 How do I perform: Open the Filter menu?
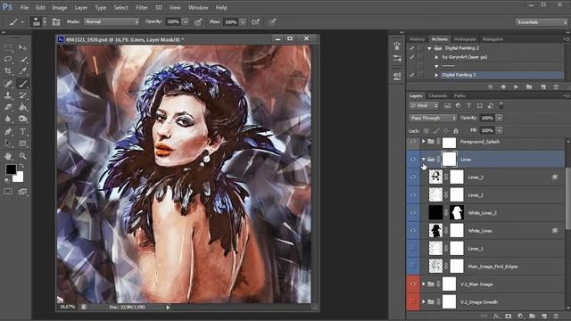pyautogui.click(x=142, y=7)
